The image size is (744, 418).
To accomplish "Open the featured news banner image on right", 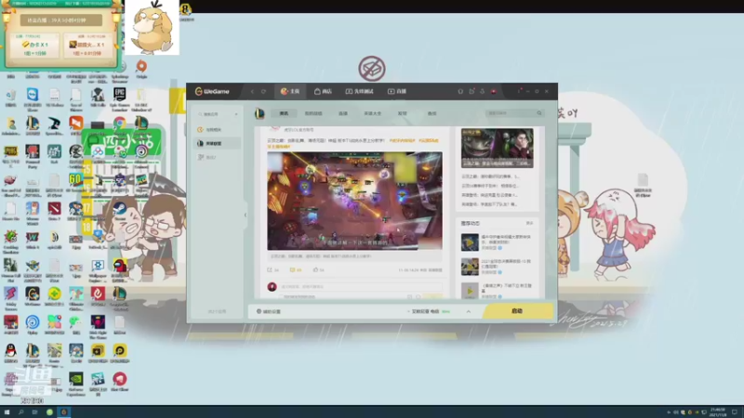I will click(497, 148).
